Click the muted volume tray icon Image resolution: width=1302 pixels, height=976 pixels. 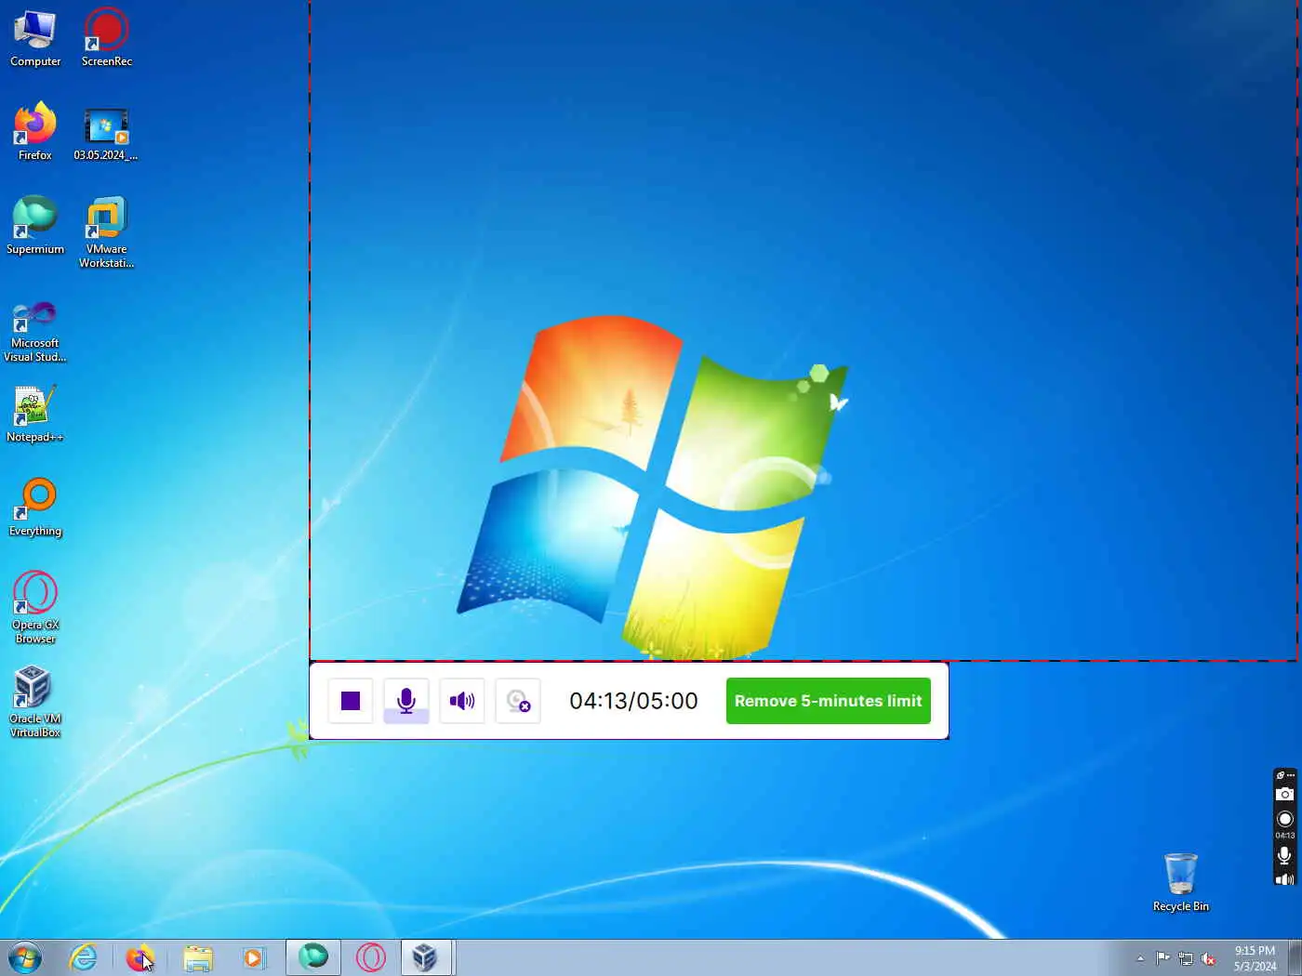[1208, 958]
